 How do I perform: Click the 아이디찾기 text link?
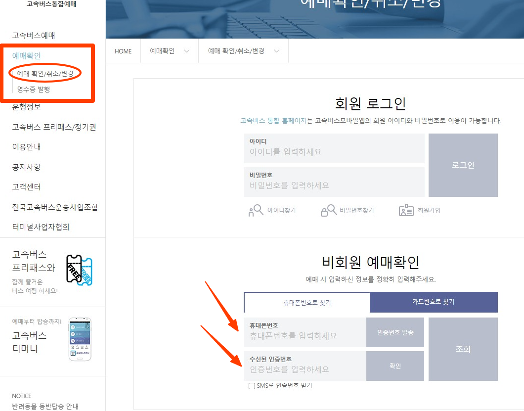[281, 210]
